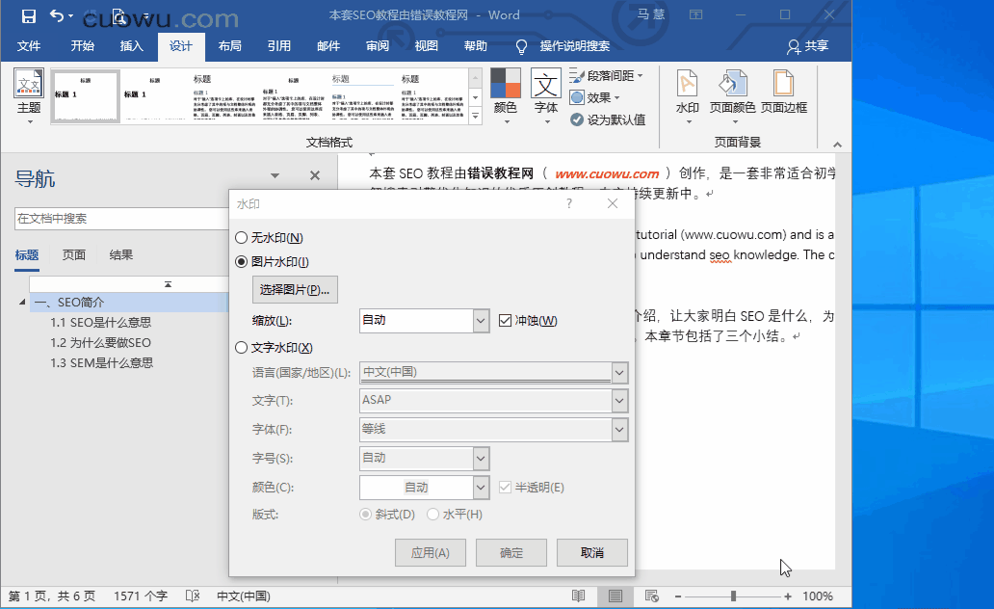Viewport: 994px width, 609px height.
Task: Select the Picture watermark (图片水印) radio button
Action: [x=241, y=262]
